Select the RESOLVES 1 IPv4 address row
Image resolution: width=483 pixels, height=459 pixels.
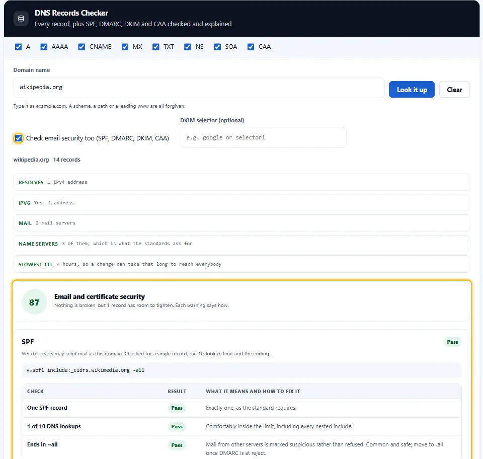tap(242, 182)
